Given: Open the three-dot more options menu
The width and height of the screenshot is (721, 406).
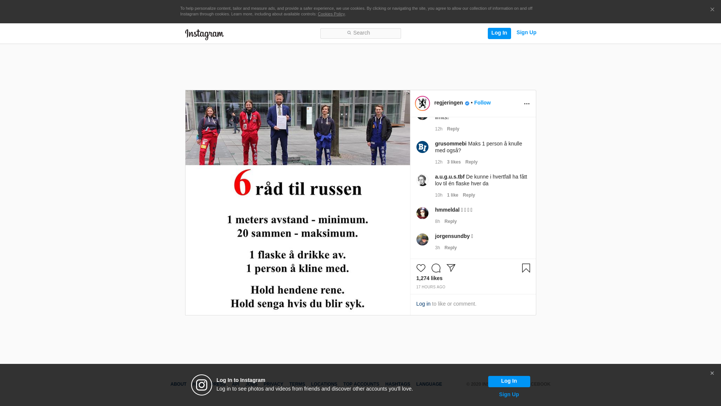Looking at the screenshot, I should pos(527,104).
